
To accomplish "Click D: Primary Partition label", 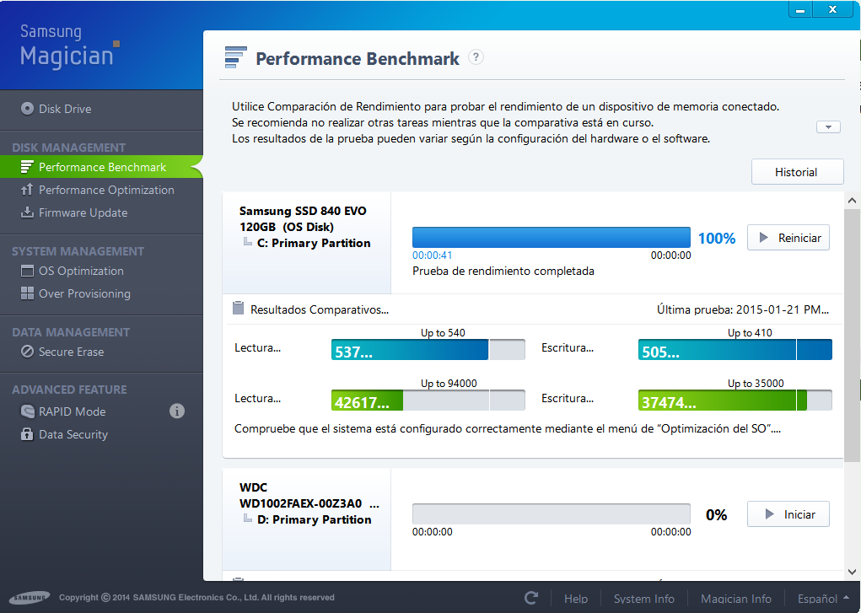I will point(314,519).
